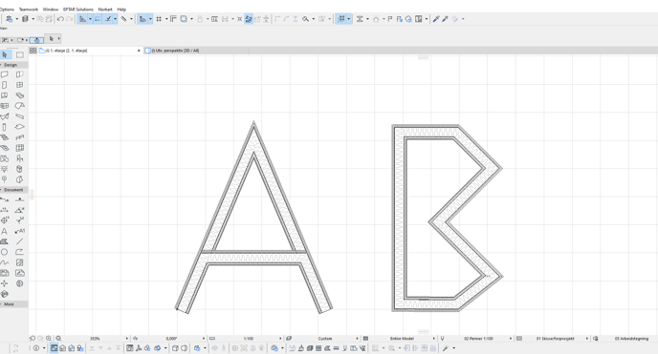Image resolution: width=658 pixels, height=354 pixels.
Task: Click the Pick Up Parameters eyedropper icon
Action: [436, 19]
